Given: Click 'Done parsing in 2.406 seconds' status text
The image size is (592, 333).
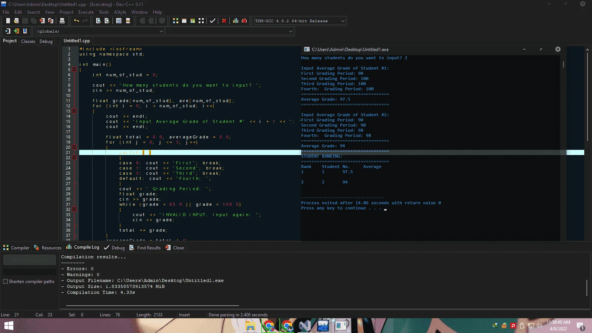Looking at the screenshot, I should (x=238, y=315).
